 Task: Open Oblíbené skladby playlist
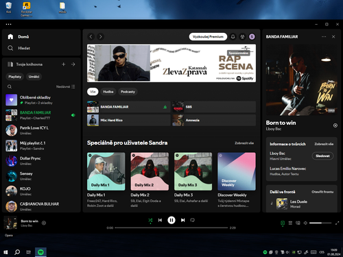(41, 100)
